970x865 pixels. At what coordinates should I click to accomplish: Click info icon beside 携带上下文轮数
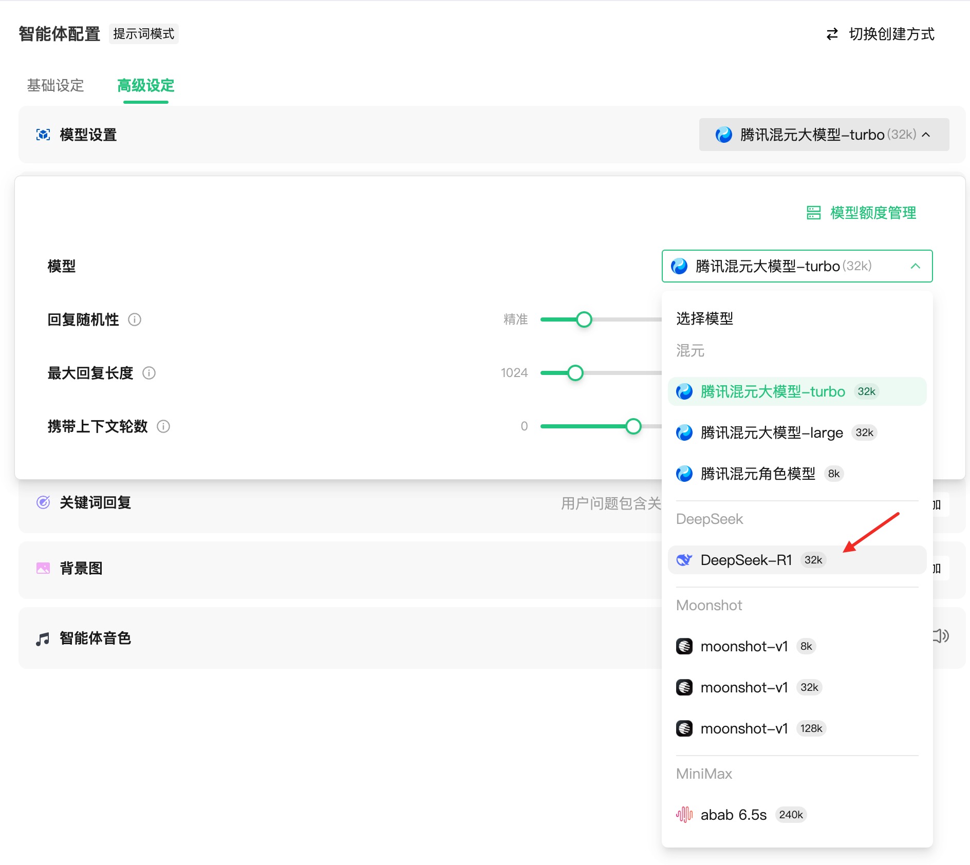click(x=163, y=426)
